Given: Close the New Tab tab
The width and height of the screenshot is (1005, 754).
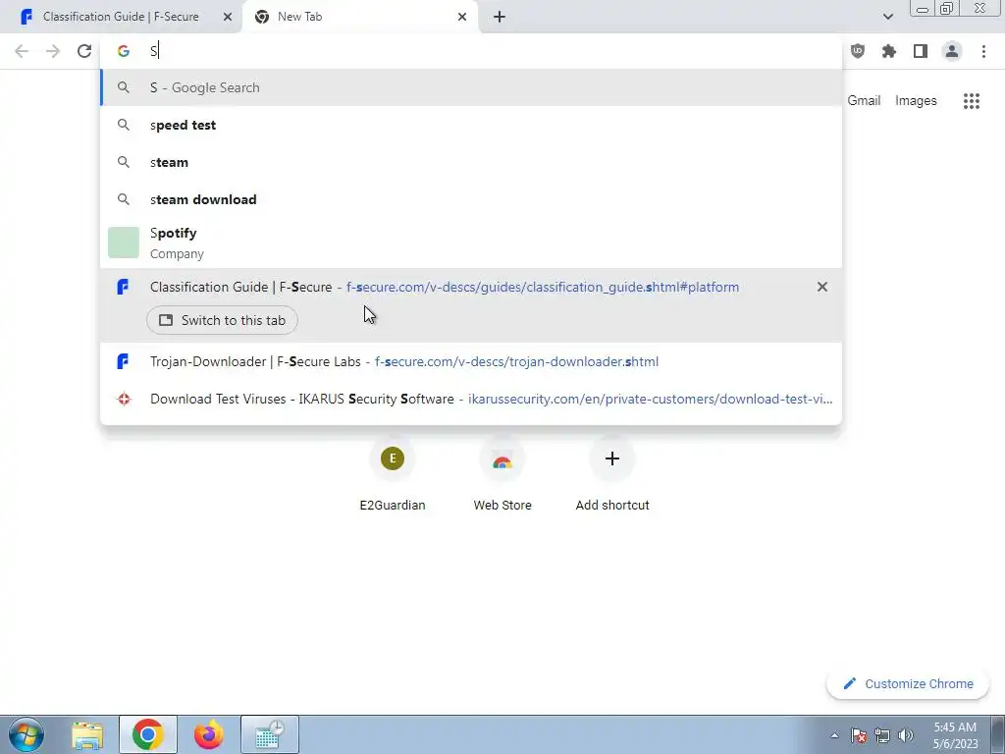Looking at the screenshot, I should [462, 17].
